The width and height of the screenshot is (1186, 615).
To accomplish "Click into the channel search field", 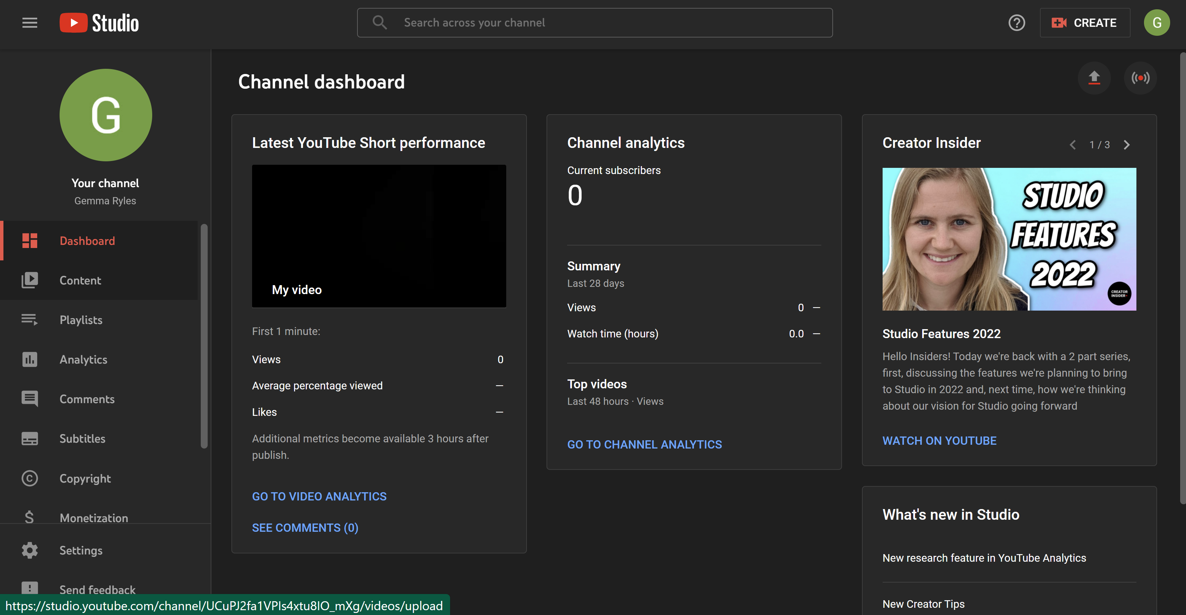I will coord(594,23).
